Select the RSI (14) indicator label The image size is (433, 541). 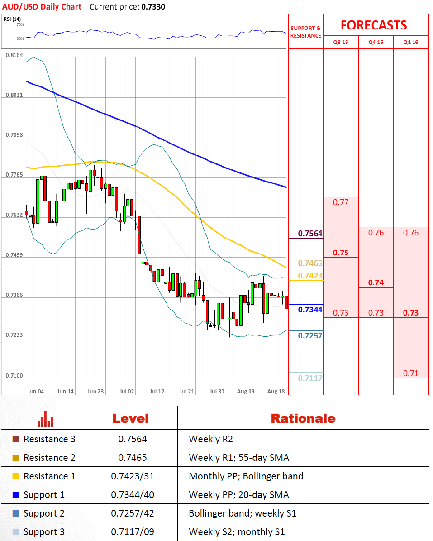(12, 19)
